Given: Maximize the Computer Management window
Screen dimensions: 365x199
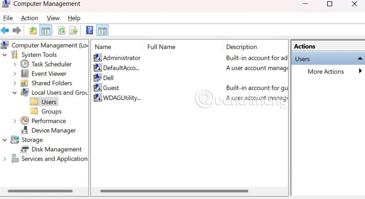Looking at the screenshot, I should point(329,4).
